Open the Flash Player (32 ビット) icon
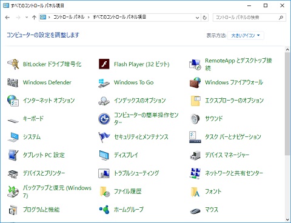The height and width of the screenshot is (223, 291). (x=104, y=64)
